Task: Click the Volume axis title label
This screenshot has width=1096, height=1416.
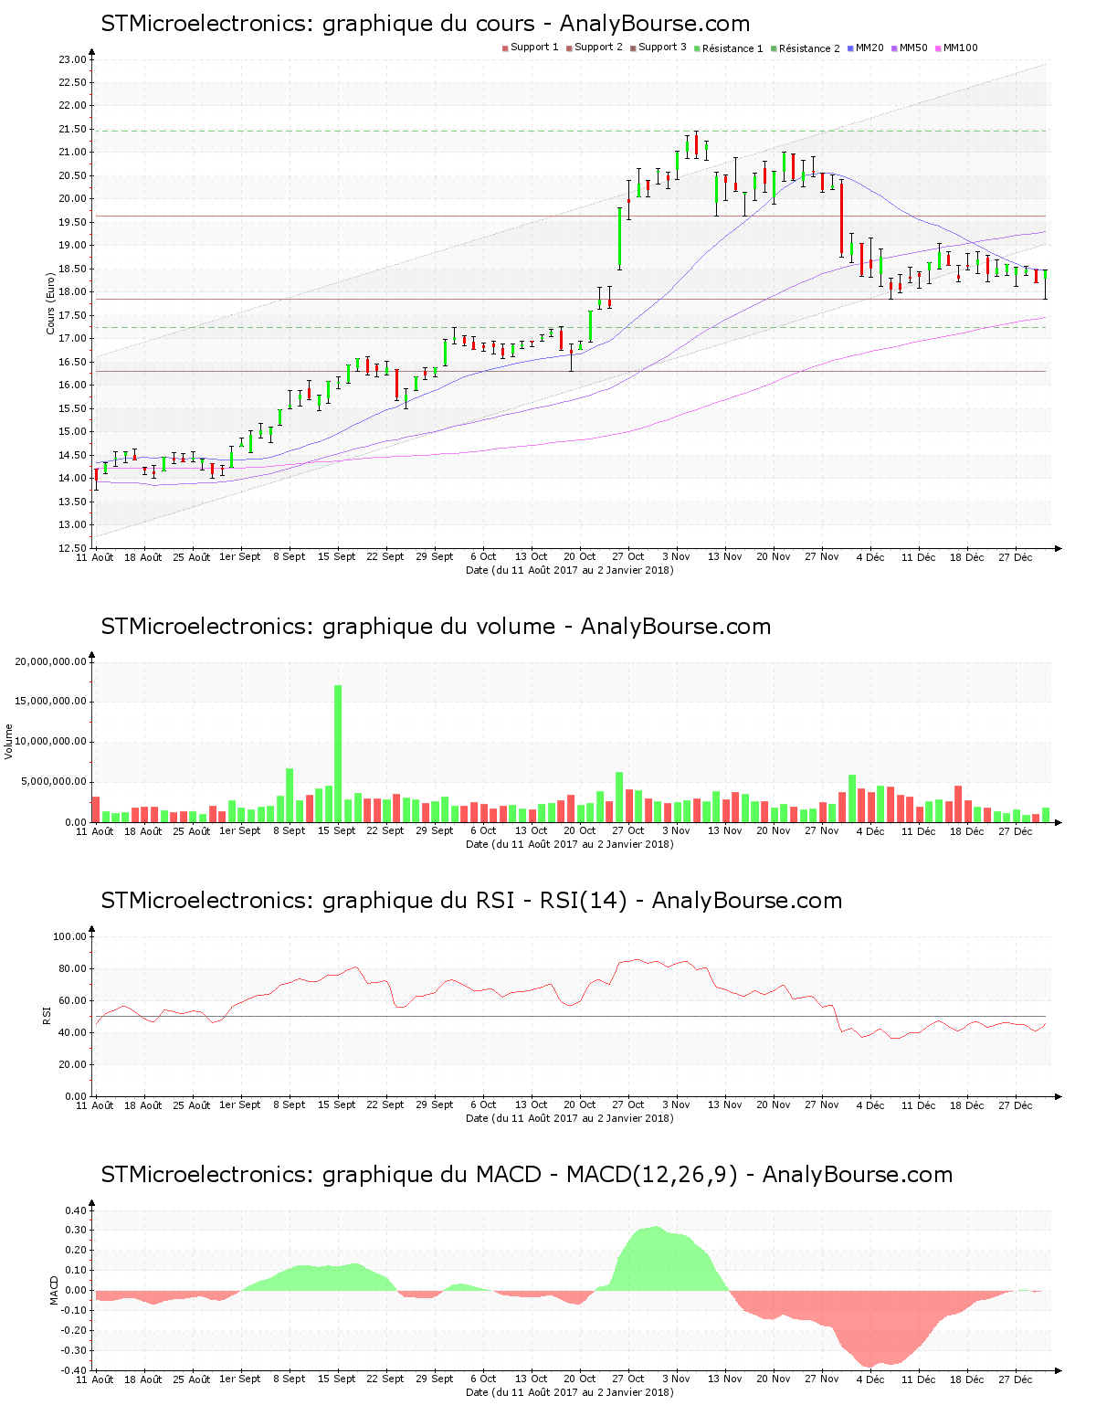Action: [9, 741]
